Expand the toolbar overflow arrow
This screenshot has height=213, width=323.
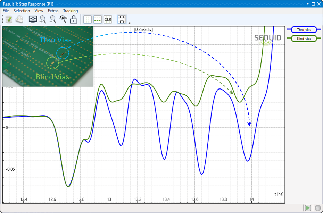pos(129,23)
